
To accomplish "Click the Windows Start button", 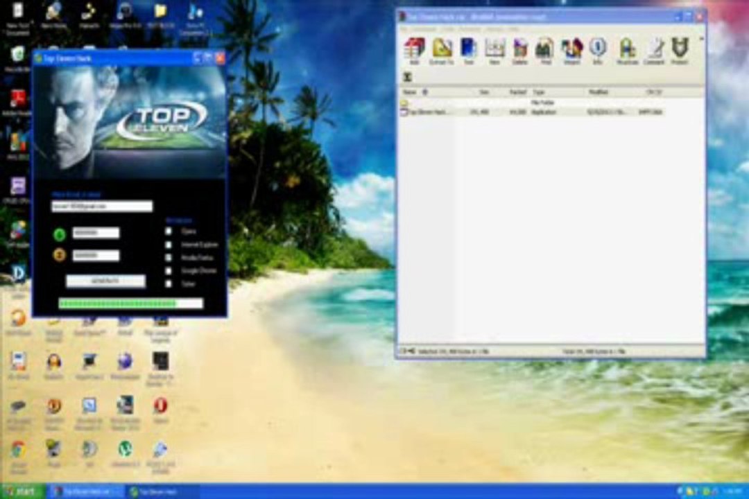I will 22,491.
